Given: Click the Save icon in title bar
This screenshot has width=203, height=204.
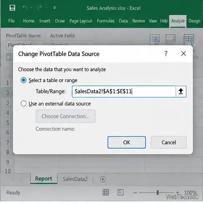Looking at the screenshot, I should point(12,8).
